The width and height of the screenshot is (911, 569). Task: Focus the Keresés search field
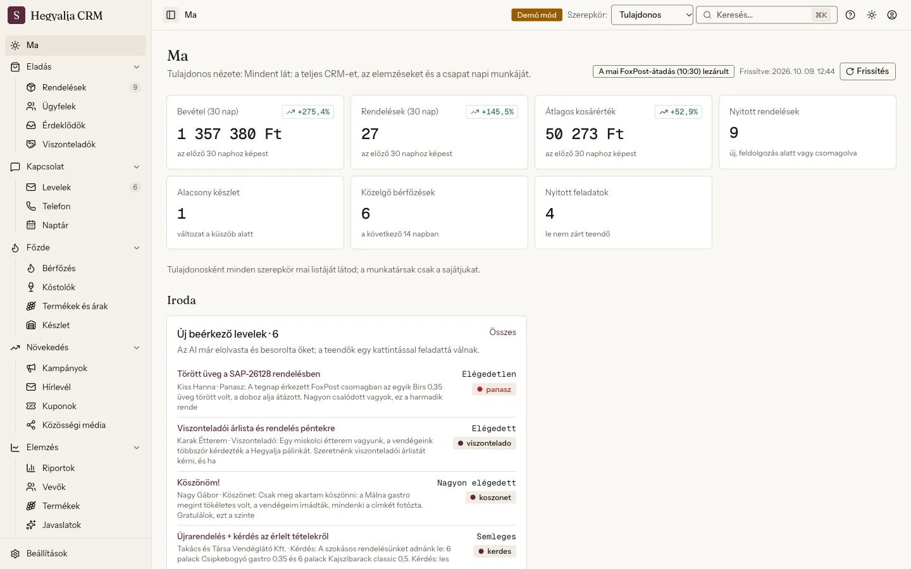(x=767, y=15)
